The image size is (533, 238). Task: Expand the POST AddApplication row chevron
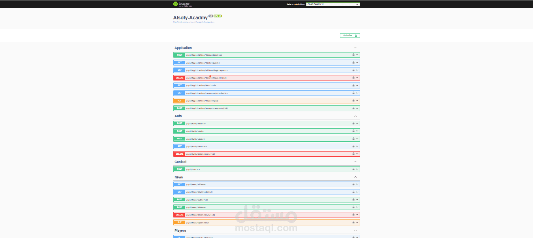pyautogui.click(x=357, y=55)
